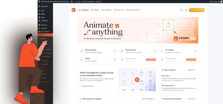Click the Theme Builder layout icon
This screenshot has height=104, width=223.
(122, 51)
